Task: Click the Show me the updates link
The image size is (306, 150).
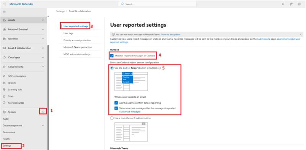Action: click(171, 34)
